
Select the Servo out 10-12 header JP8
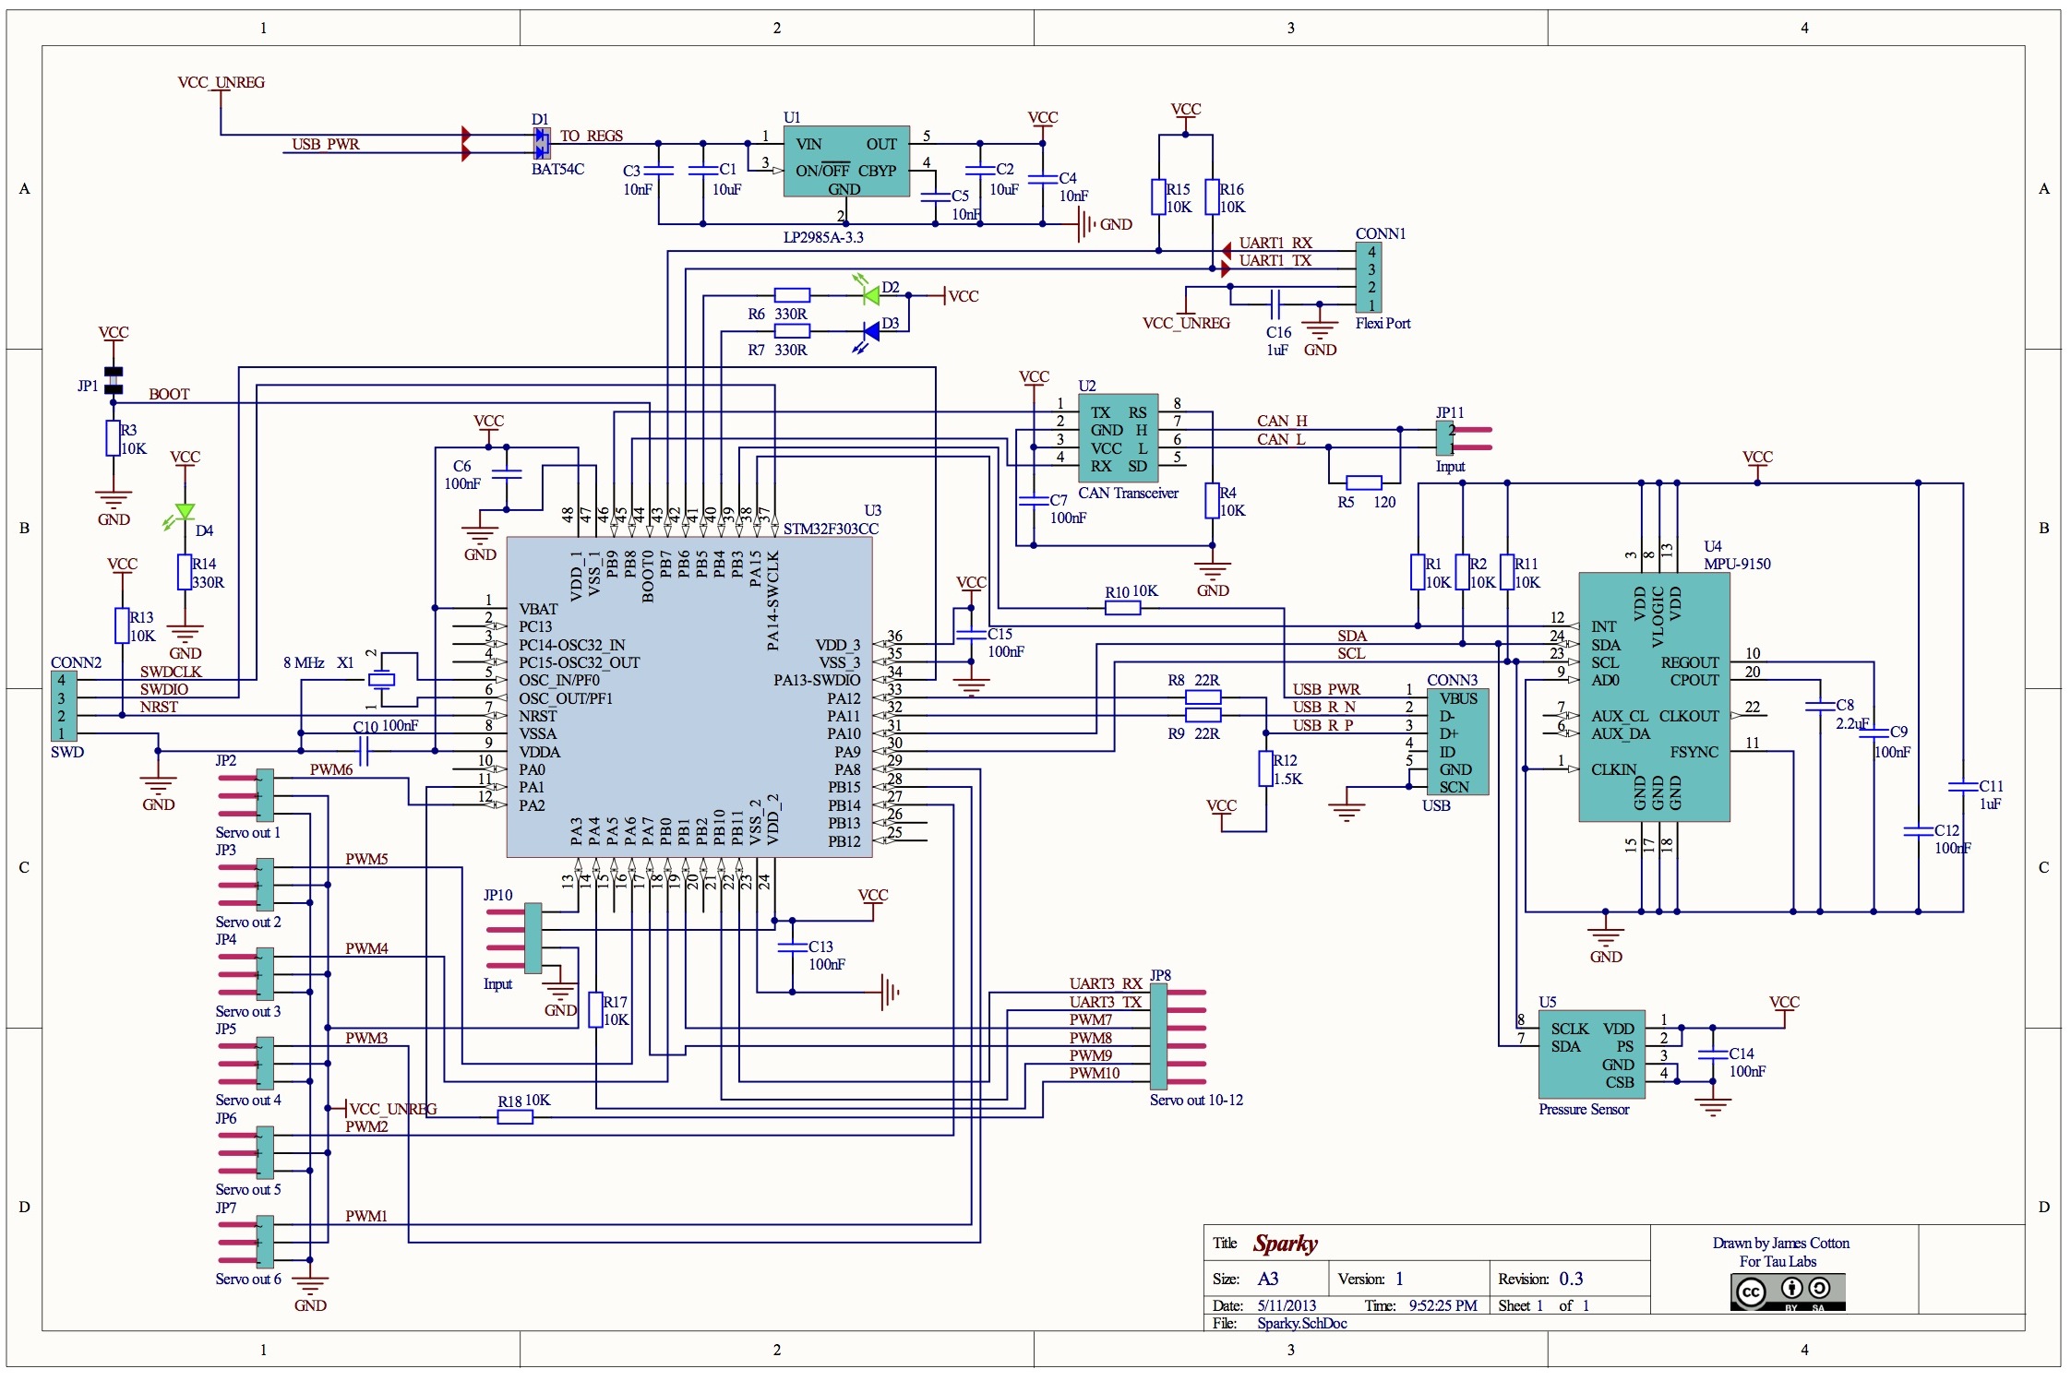pos(1158,1036)
